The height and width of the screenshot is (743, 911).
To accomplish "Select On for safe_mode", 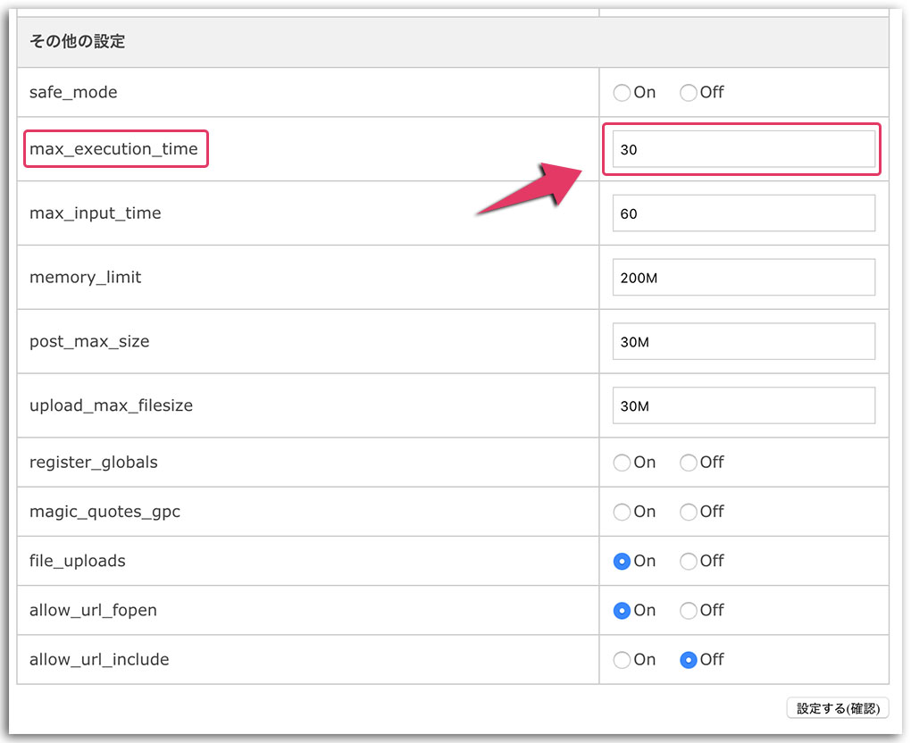I will pyautogui.click(x=622, y=93).
